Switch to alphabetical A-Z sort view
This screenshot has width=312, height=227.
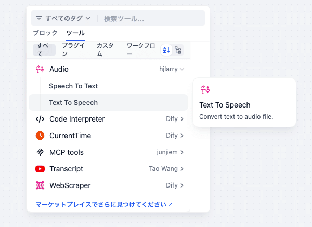pyautogui.click(x=166, y=50)
